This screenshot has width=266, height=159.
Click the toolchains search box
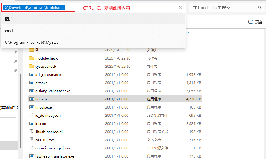click(x=227, y=8)
